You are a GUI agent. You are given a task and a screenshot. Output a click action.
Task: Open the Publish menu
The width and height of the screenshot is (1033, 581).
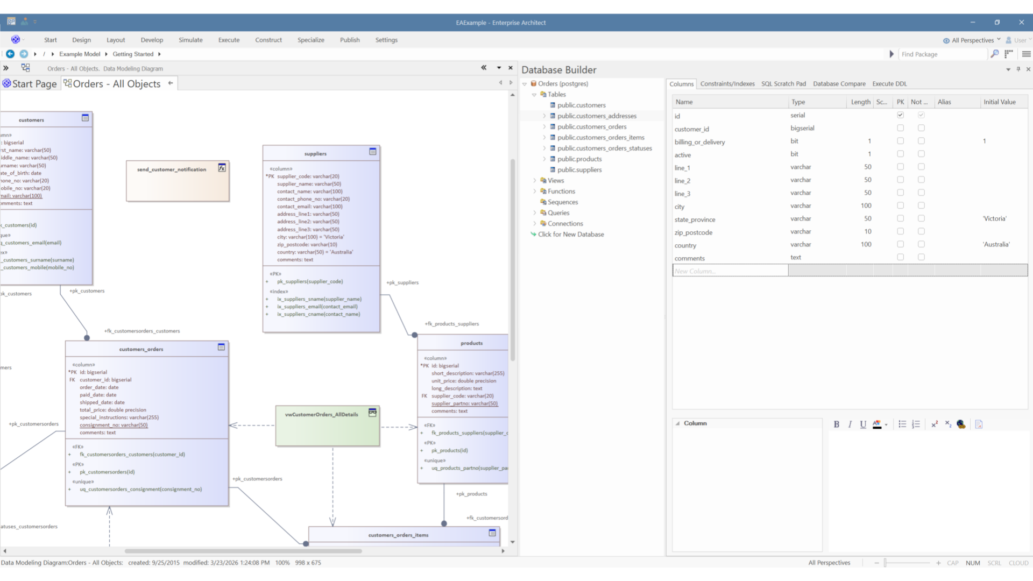[350, 40]
